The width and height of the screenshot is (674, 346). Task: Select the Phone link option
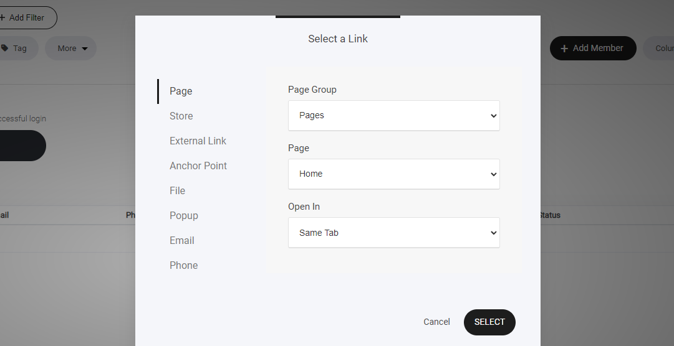click(184, 265)
